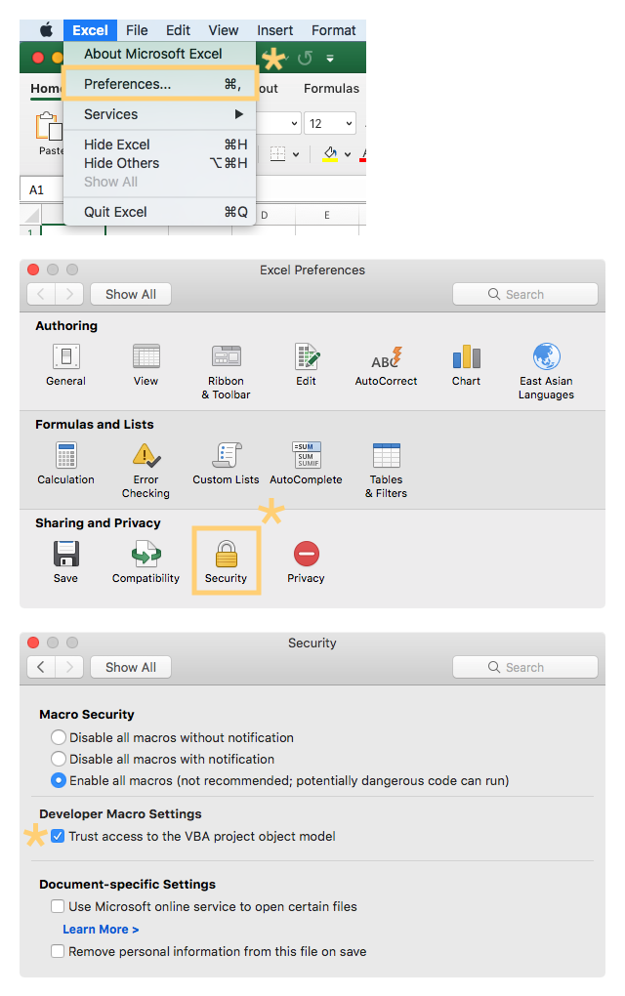The image size is (625, 996).
Task: Open Security preferences padlock icon
Action: [227, 554]
